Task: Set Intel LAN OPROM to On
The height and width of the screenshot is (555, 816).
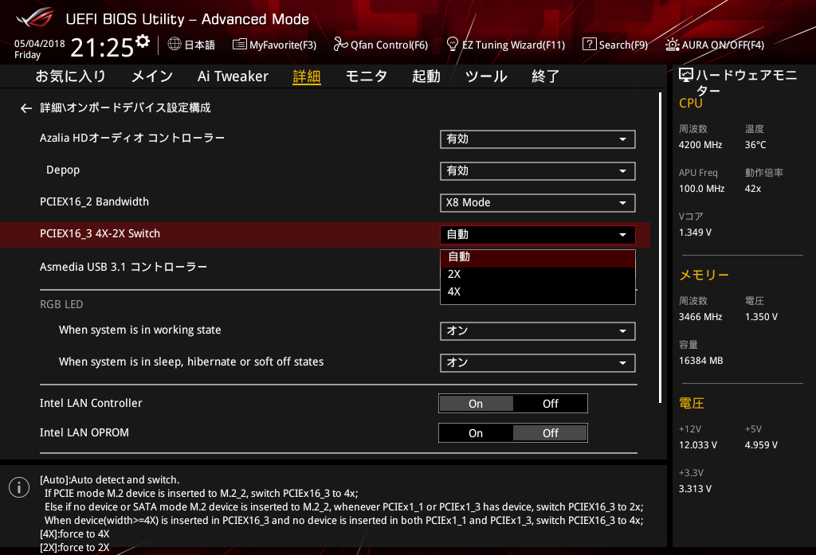Action: [x=476, y=433]
